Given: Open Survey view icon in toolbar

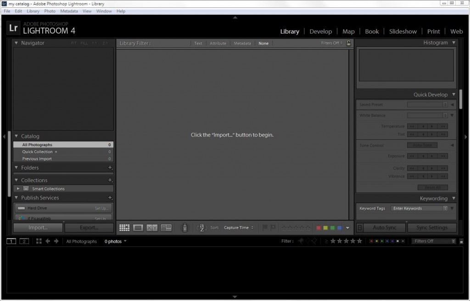Looking at the screenshot, I should coord(166,228).
